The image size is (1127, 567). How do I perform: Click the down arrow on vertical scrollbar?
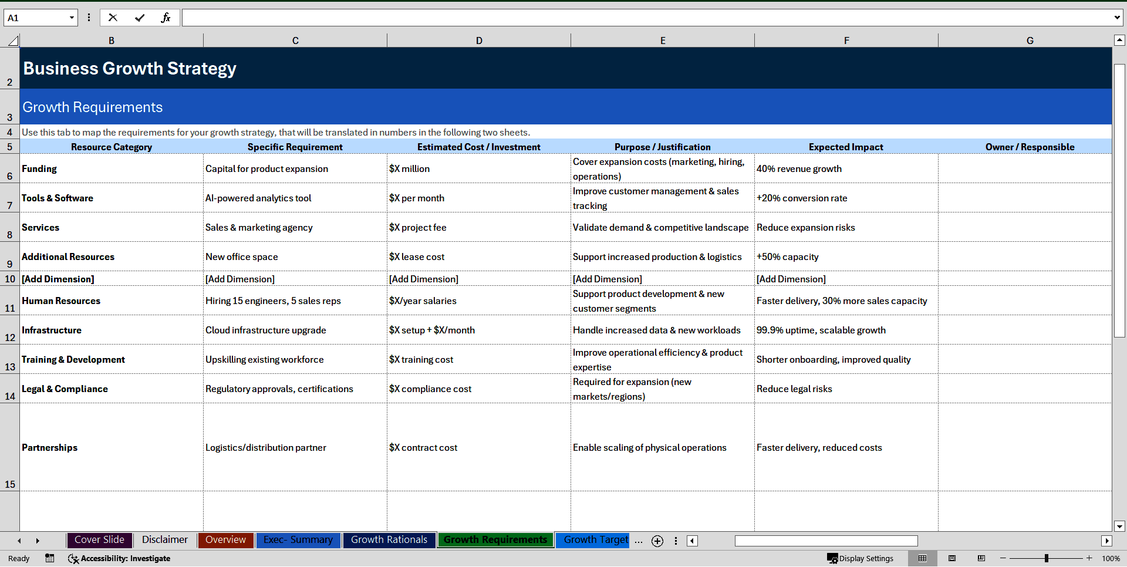click(x=1120, y=526)
